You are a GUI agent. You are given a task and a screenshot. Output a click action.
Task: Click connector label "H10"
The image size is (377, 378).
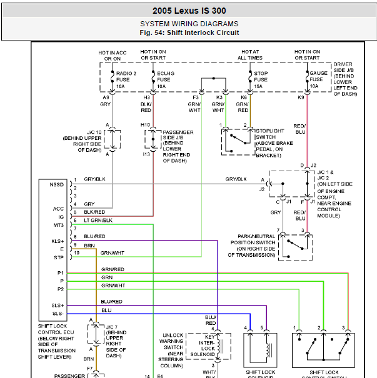(x=145, y=125)
